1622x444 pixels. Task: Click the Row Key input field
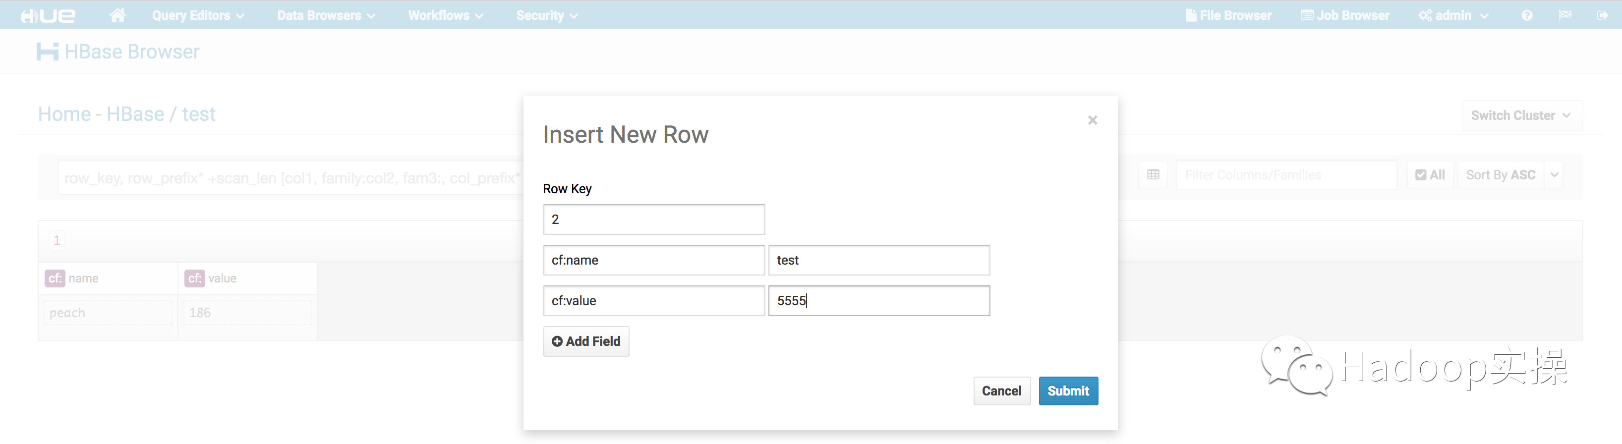pos(653,219)
